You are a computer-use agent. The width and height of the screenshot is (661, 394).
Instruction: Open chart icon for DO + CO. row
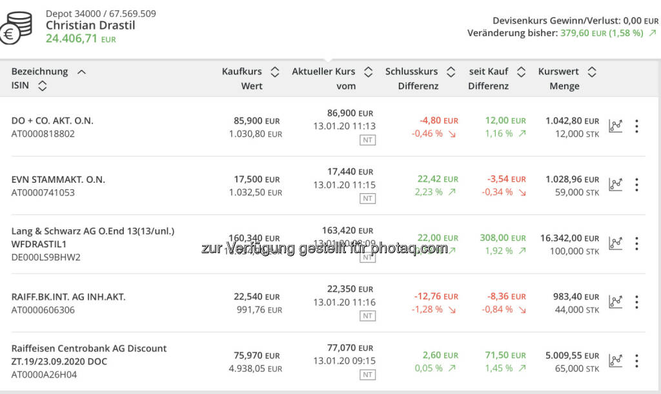(x=616, y=126)
